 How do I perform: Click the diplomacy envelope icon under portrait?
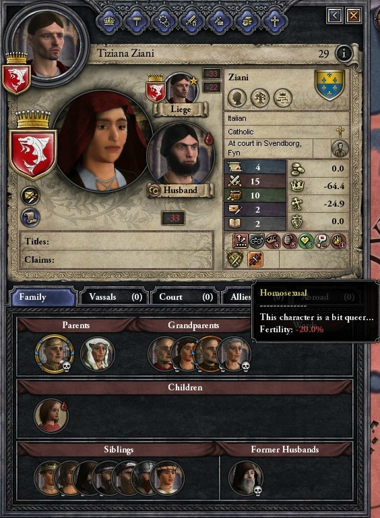point(30,197)
